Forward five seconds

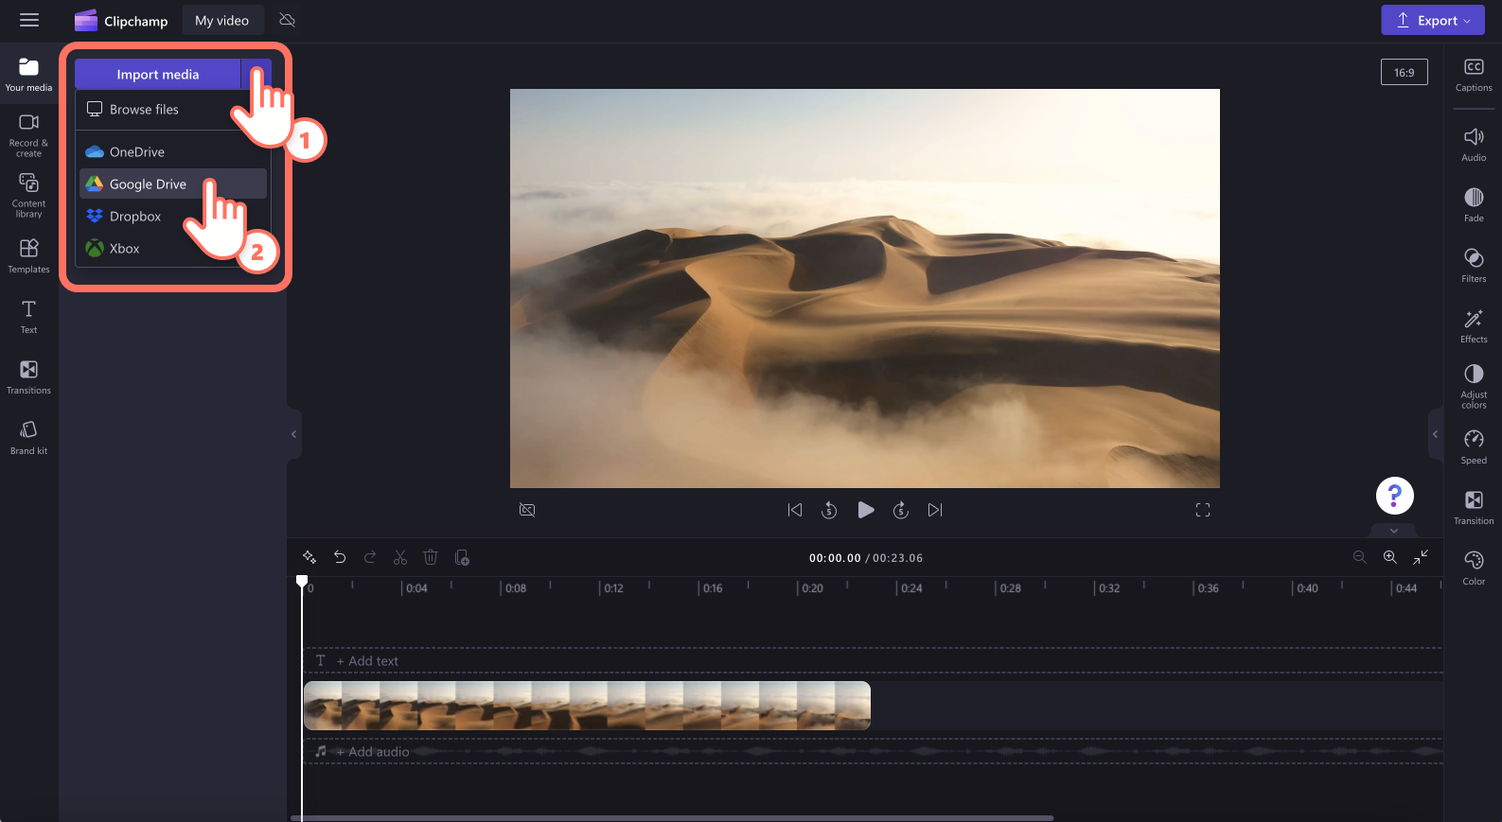(x=901, y=510)
